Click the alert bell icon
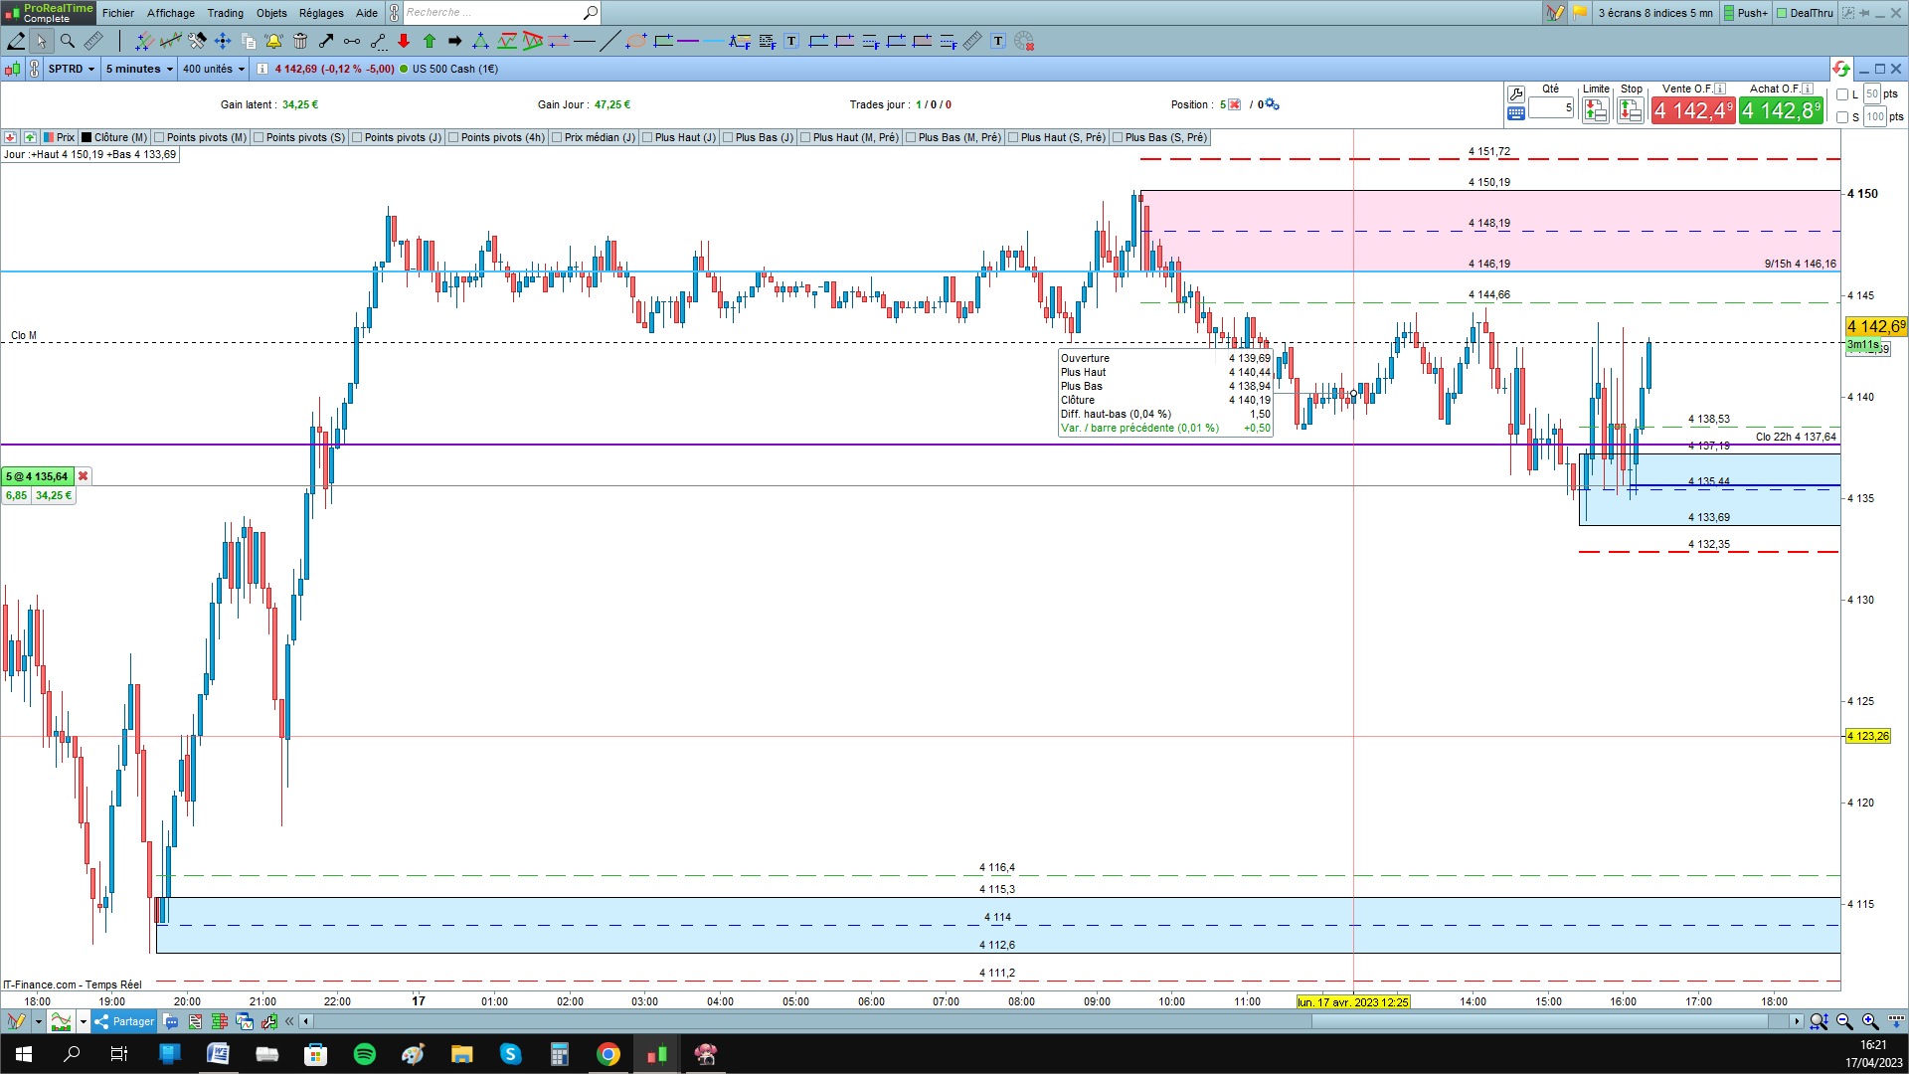1909x1074 pixels. pyautogui.click(x=273, y=41)
